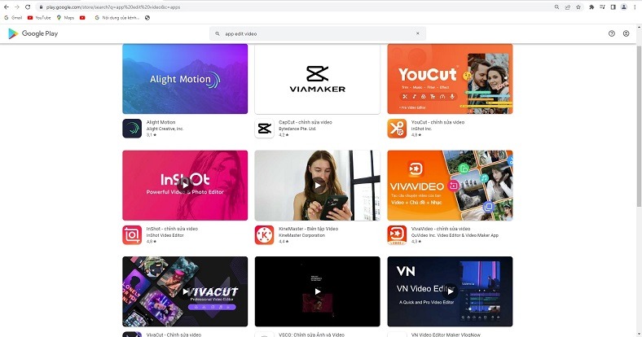Click the YouCut scissors app icon

tap(397, 129)
